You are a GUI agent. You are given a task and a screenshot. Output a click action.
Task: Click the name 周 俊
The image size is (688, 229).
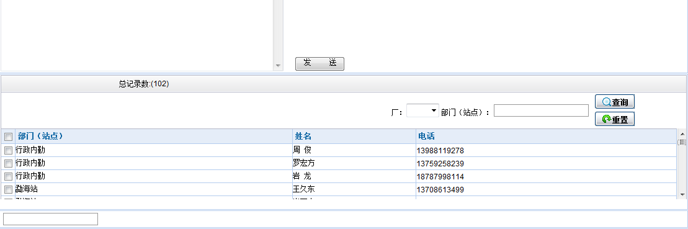[x=302, y=150]
